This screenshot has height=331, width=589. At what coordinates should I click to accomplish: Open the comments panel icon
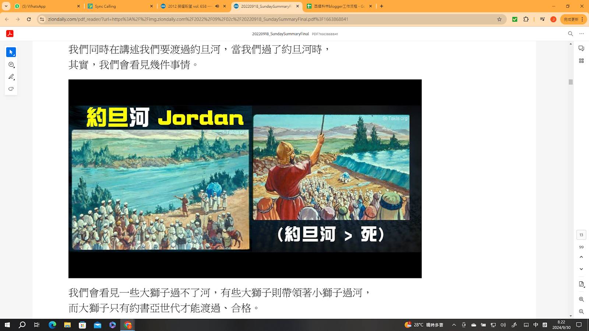coord(581,49)
